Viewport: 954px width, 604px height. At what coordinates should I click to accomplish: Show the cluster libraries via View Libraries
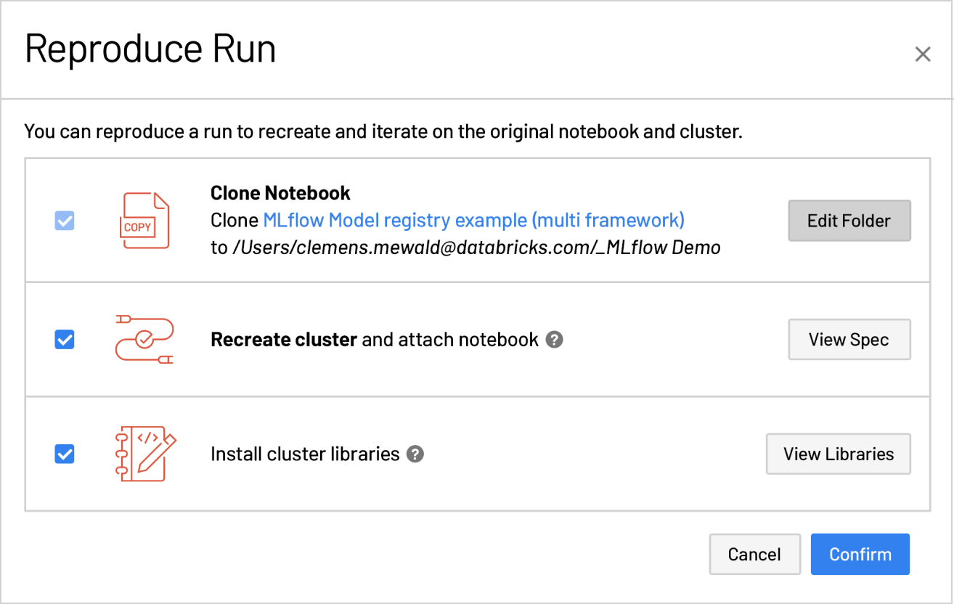coord(838,454)
